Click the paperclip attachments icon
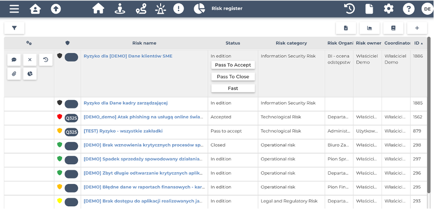This screenshot has width=434, height=209. tap(14, 74)
